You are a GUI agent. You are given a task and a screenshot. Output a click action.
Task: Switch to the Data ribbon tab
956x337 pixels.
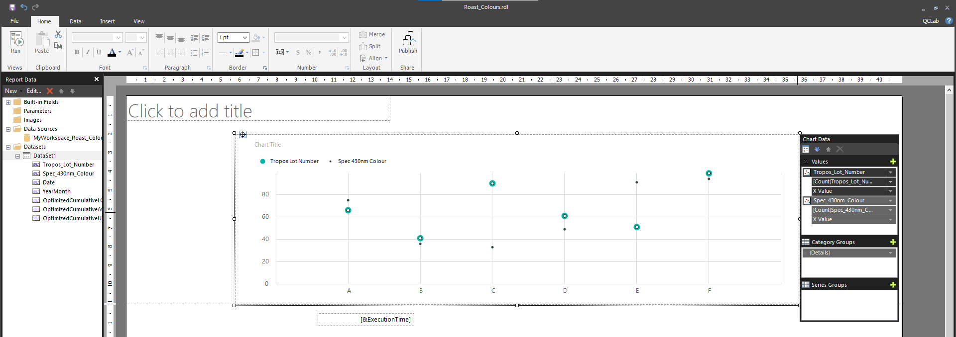[76, 21]
